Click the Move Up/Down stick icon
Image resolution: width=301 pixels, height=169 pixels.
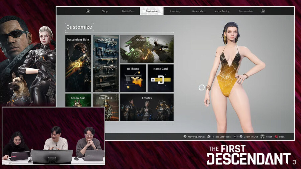tap(185, 137)
